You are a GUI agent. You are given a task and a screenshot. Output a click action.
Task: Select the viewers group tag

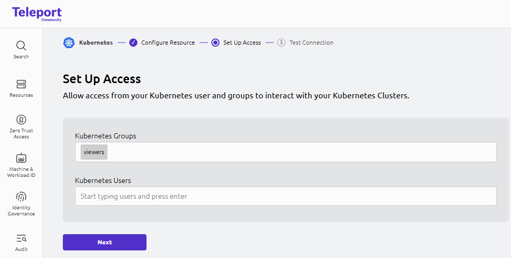pyautogui.click(x=94, y=152)
